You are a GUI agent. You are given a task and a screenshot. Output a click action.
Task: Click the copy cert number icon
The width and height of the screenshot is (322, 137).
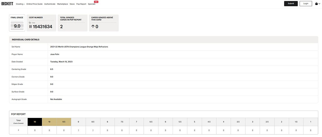(x=30, y=23)
